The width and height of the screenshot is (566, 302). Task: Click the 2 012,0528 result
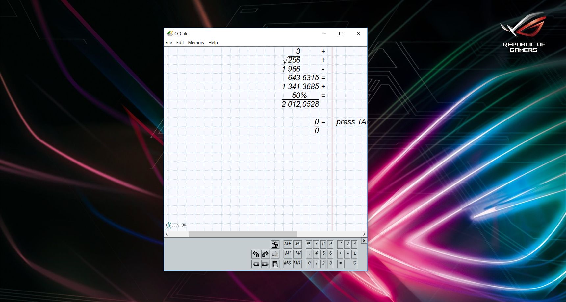pos(300,104)
